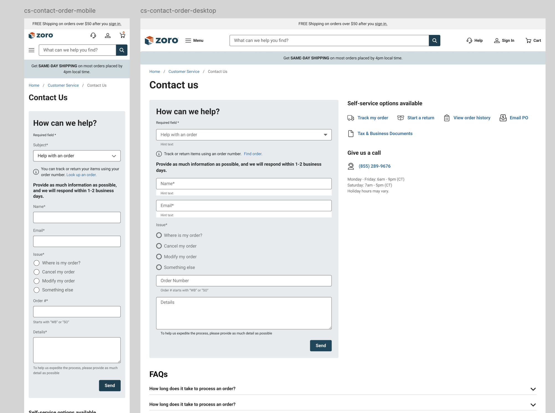Click the desktop search magnifier button
The width and height of the screenshot is (555, 413).
pyautogui.click(x=435, y=40)
